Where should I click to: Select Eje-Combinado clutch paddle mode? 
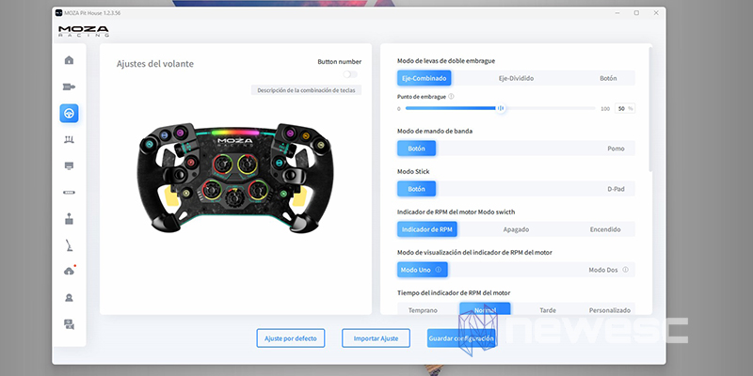pyautogui.click(x=425, y=78)
